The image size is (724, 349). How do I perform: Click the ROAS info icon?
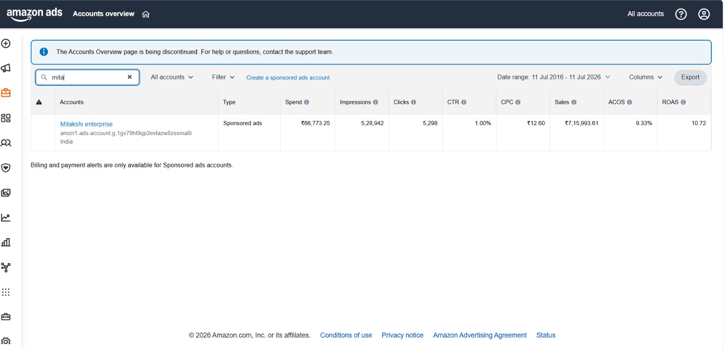tap(683, 102)
